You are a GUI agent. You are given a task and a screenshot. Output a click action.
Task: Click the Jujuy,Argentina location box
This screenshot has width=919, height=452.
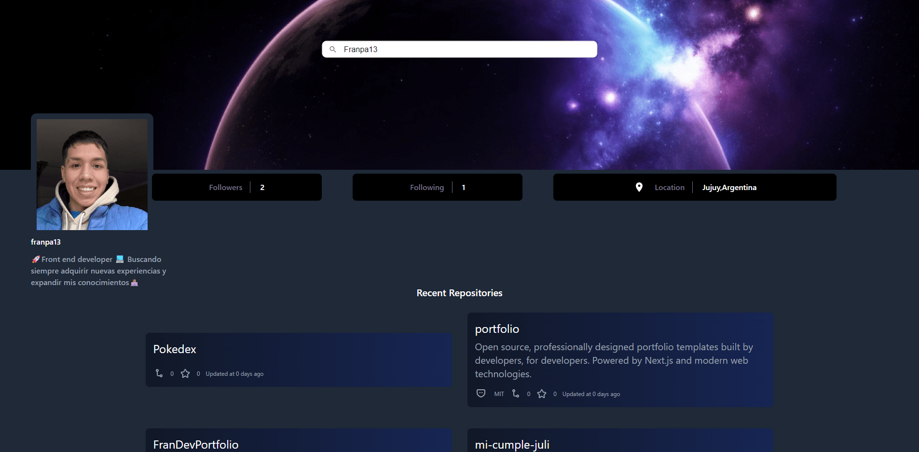click(729, 187)
